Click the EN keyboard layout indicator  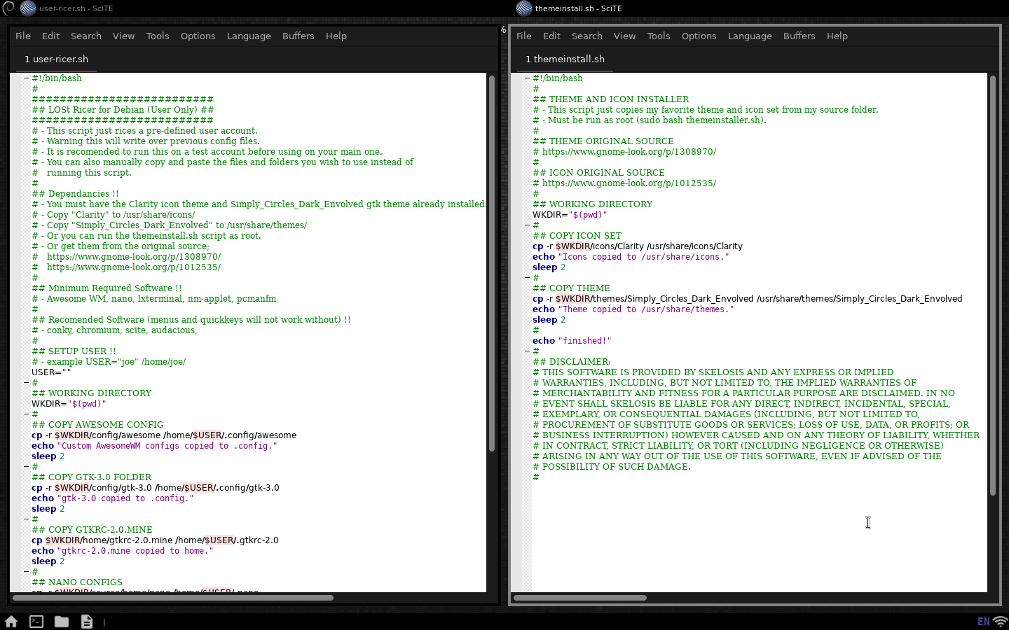[984, 622]
